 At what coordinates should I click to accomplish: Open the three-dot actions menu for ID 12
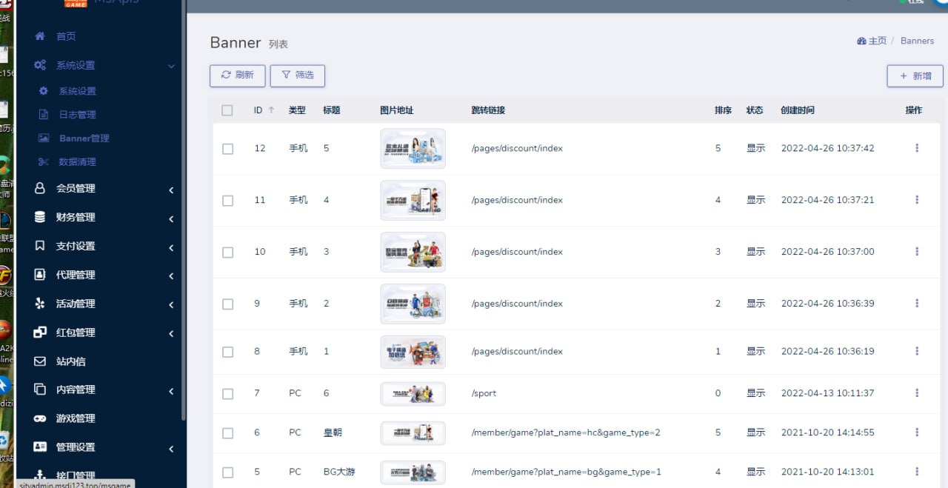pyautogui.click(x=917, y=148)
